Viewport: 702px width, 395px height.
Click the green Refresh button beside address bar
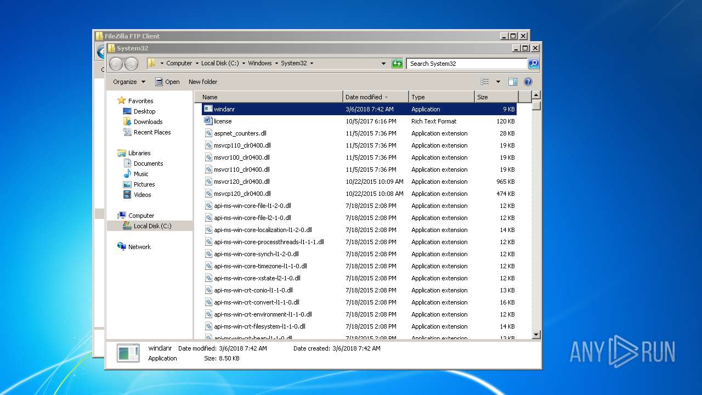[397, 64]
